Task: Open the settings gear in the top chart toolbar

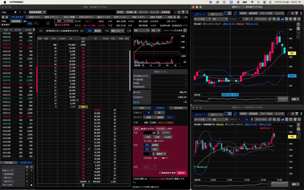Action: [x=299, y=19]
